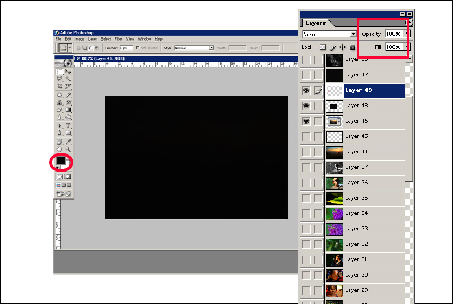Click the lock all padlock icon
The width and height of the screenshot is (453, 304).
[x=353, y=47]
